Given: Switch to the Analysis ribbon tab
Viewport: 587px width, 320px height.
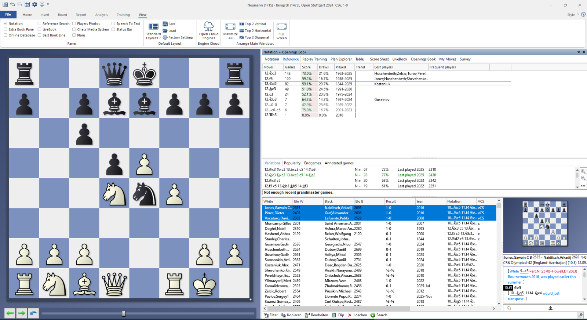Looking at the screenshot, I should 101,15.
